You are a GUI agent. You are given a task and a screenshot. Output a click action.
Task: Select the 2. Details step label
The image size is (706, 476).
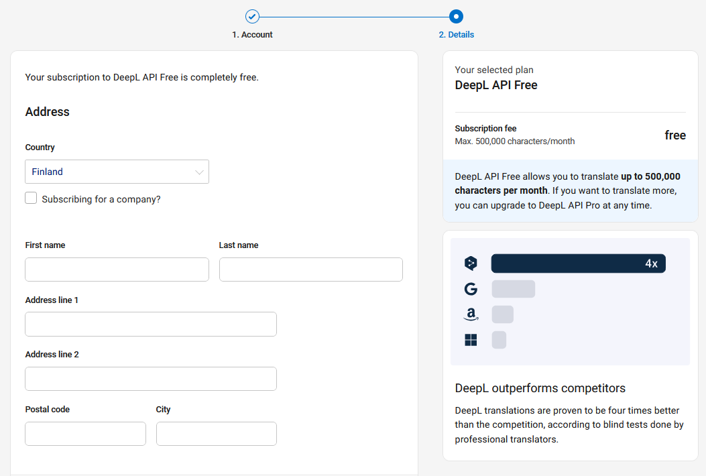point(456,35)
